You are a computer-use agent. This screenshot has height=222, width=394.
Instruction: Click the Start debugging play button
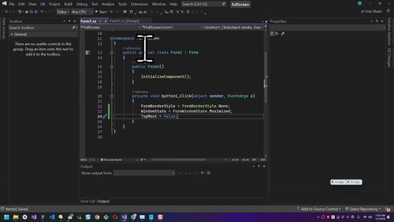pyautogui.click(x=97, y=12)
